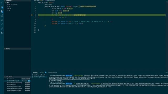168x94 pixels.
Task: Select Java Process Console terminal
Action: 39,75
